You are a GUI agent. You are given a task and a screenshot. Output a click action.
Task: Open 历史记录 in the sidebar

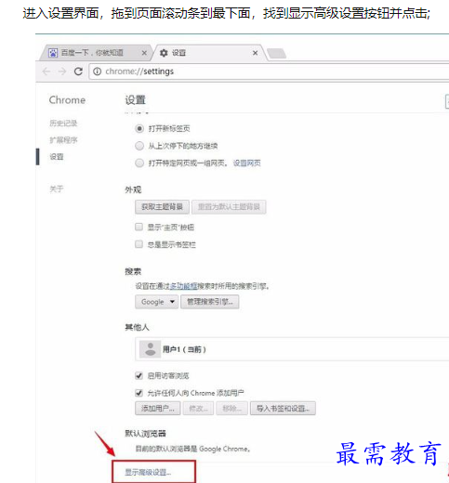pyautogui.click(x=63, y=124)
